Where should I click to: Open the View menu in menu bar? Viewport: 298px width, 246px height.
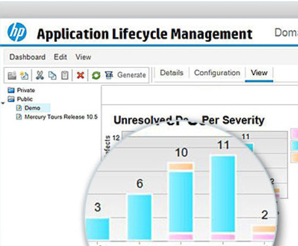83,57
